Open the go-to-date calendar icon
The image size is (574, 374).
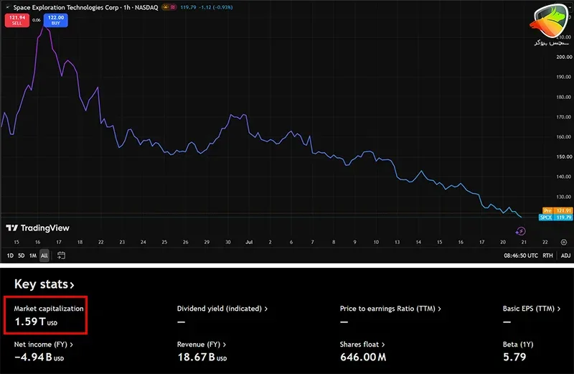(61, 256)
